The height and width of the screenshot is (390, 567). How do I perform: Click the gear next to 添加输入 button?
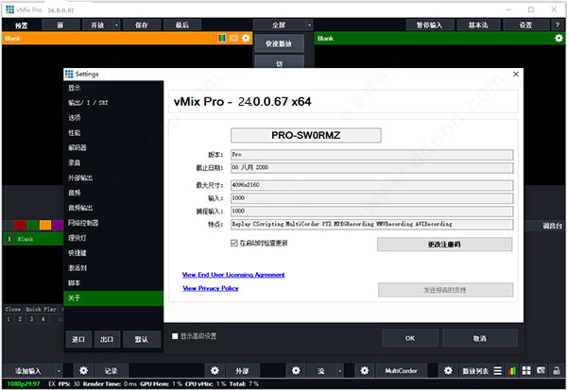83,370
